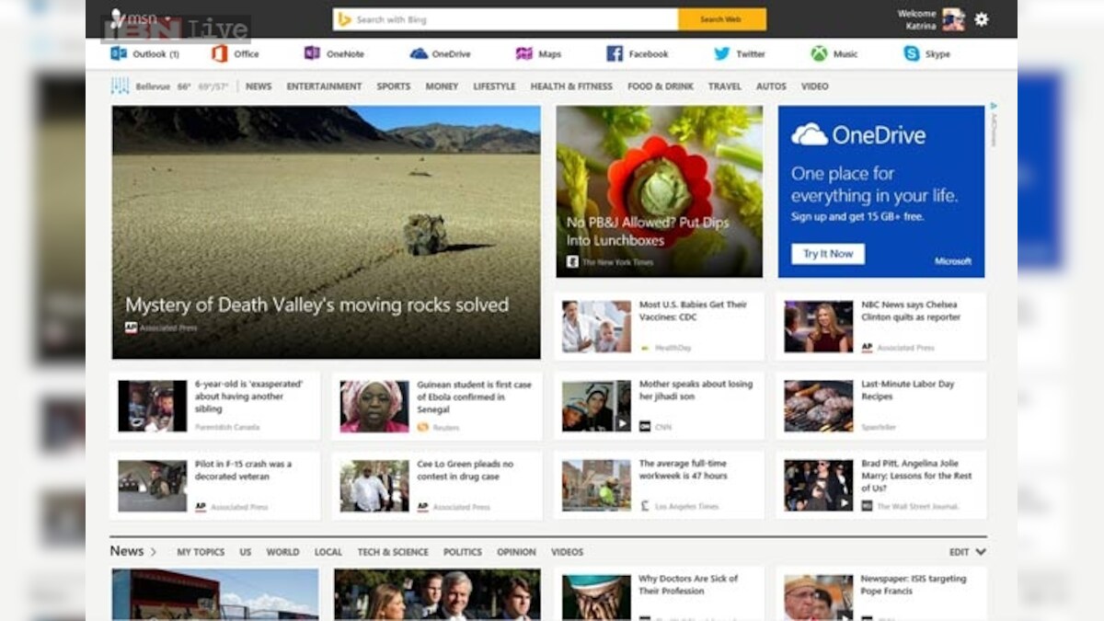Switch to the ENTERTAINMENT tab

(x=324, y=86)
